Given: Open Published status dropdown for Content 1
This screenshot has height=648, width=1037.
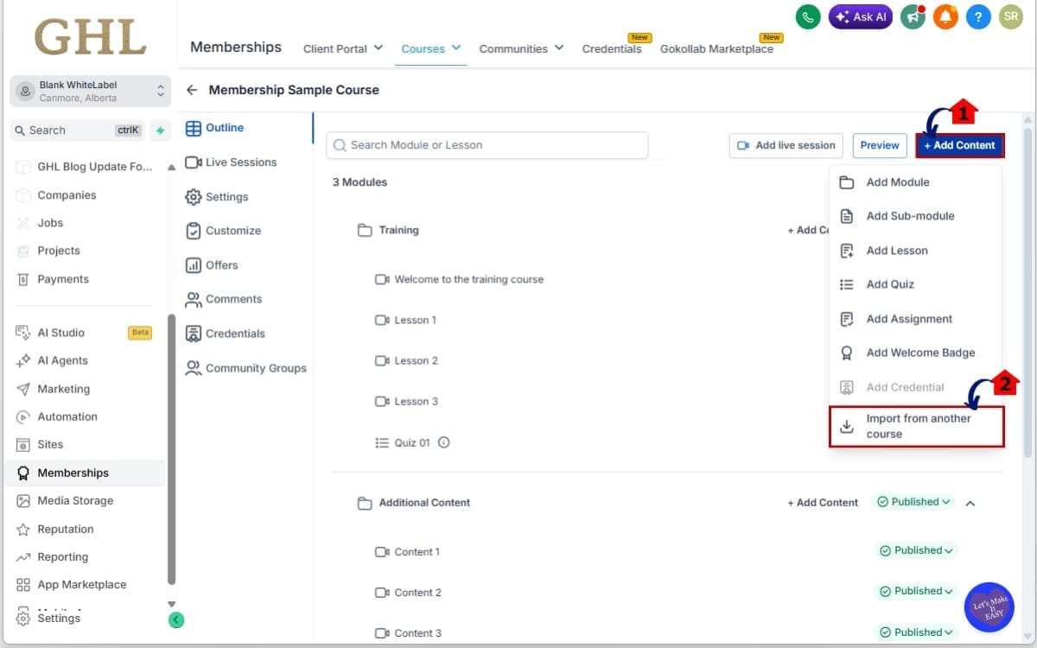Looking at the screenshot, I should [x=916, y=550].
